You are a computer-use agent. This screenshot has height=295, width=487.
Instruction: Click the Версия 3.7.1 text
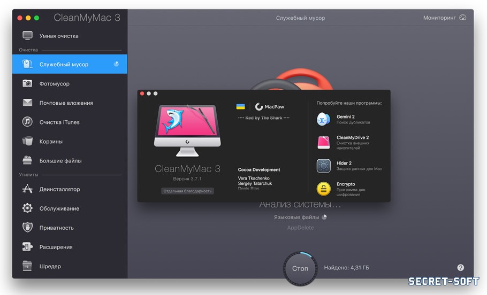tap(187, 178)
